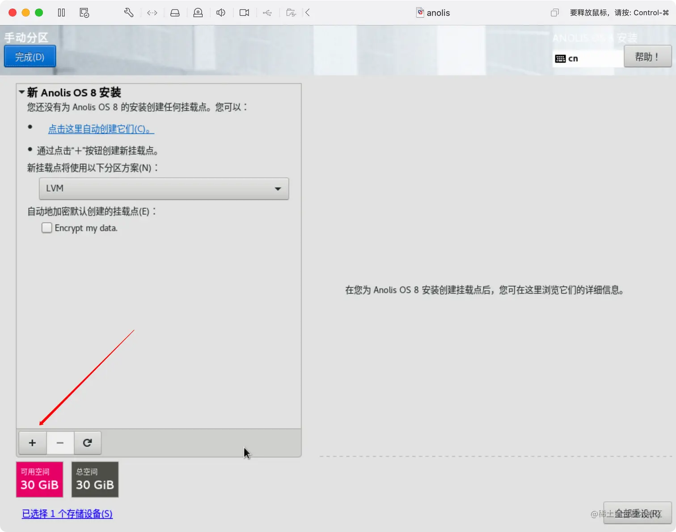
Task: Collapse the 新 Anolis OS 8 安装 section
Action: coord(21,92)
